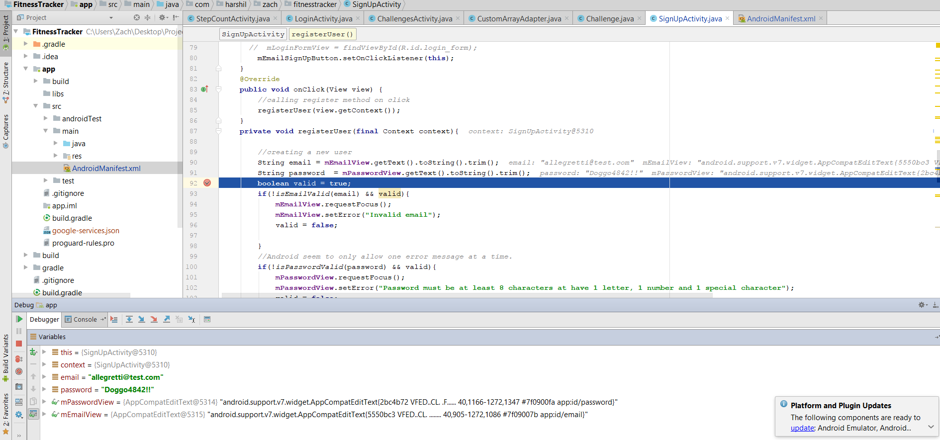Screen dimensions: 940x440
Task: Switch to CustomArrayAdapter.java tab
Action: (519, 18)
